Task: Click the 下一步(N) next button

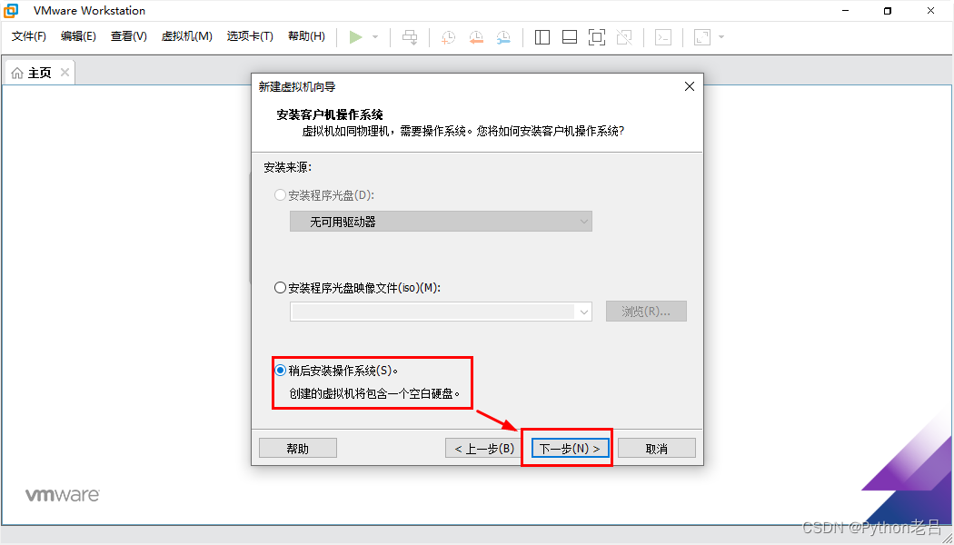Action: [x=570, y=449]
